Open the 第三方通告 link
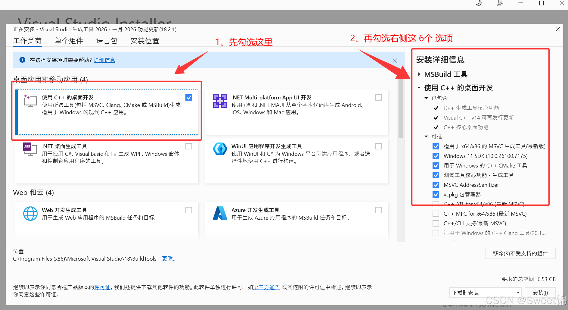Image resolution: width=568 pixels, height=310 pixels. [266, 287]
